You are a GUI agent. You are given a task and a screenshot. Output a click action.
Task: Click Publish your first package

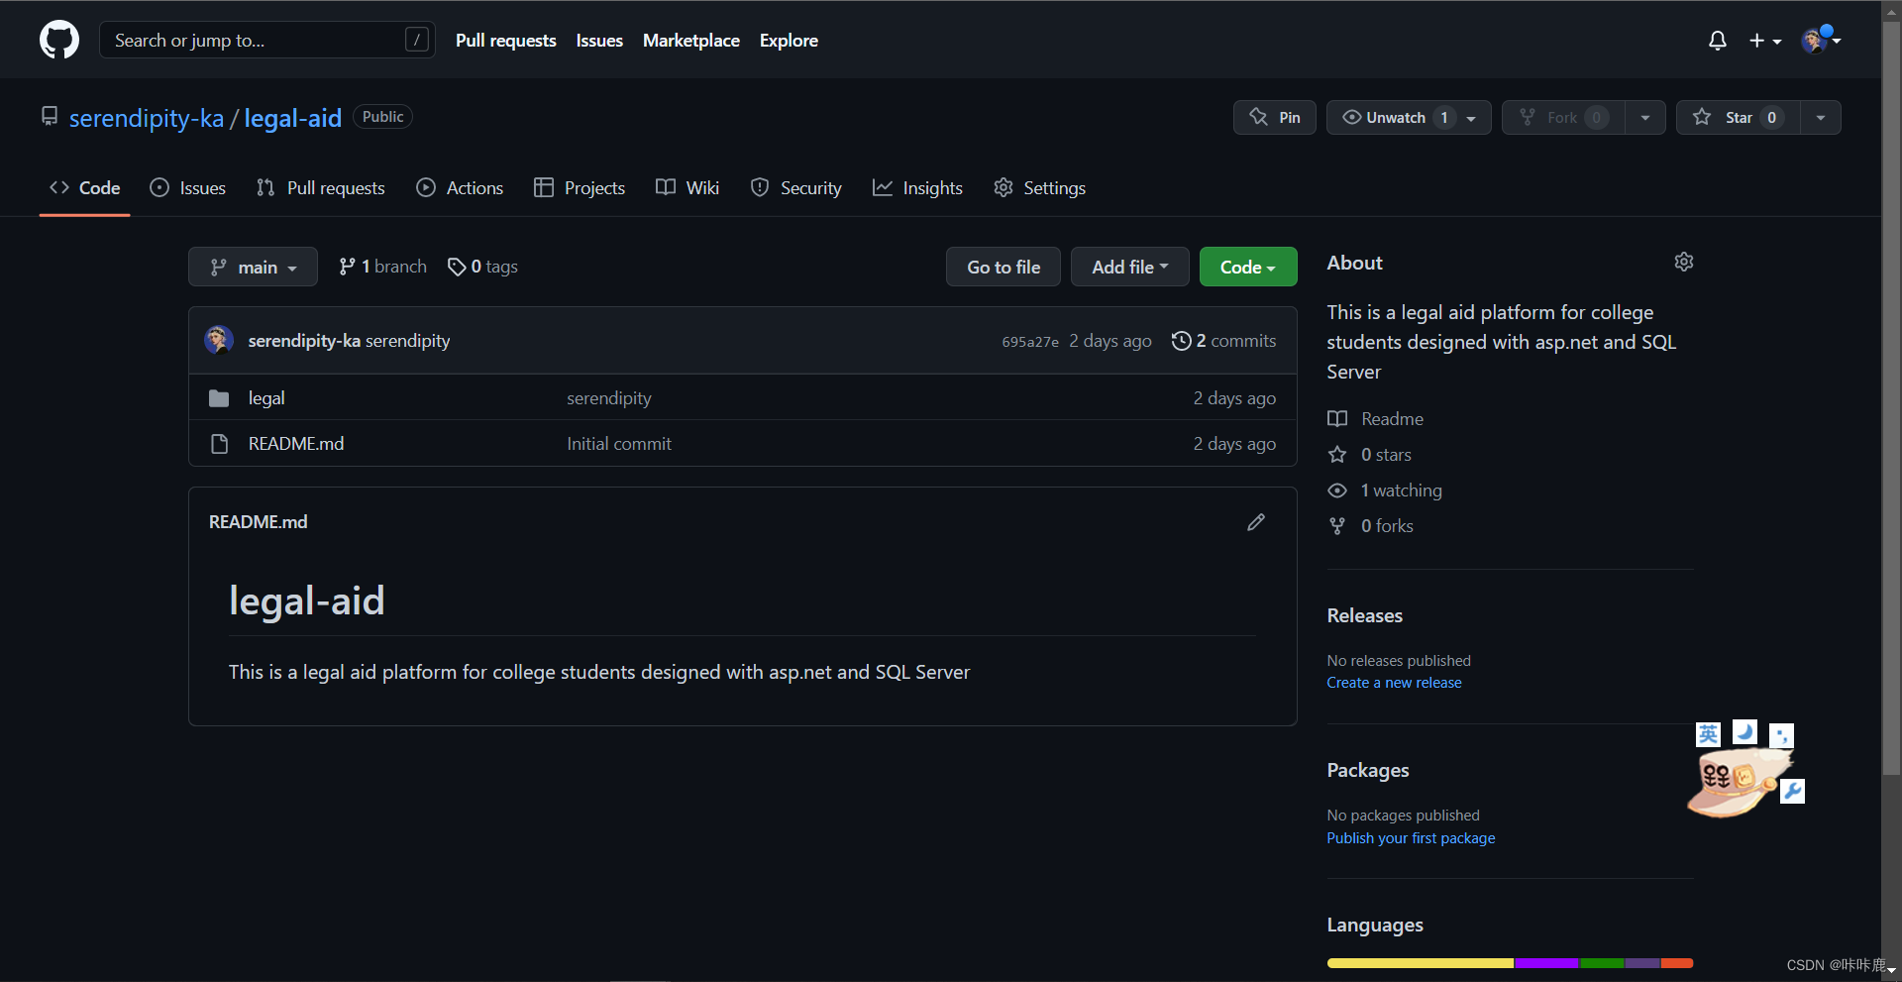(x=1411, y=838)
